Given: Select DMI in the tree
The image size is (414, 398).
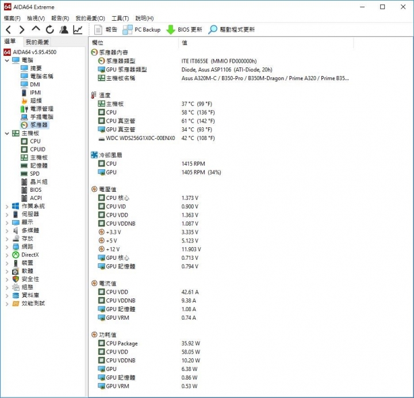Looking at the screenshot, I should [x=30, y=85].
